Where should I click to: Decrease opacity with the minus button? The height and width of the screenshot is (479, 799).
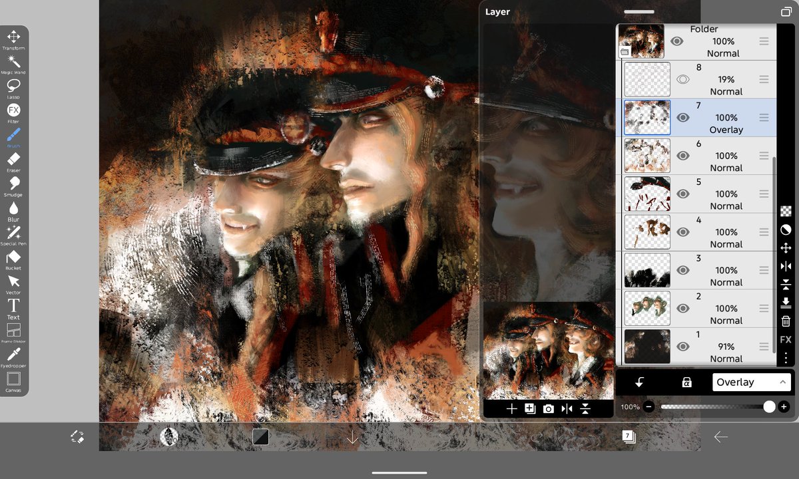click(x=649, y=406)
